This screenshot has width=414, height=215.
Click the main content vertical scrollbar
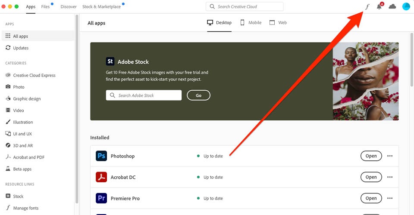(x=411, y=59)
